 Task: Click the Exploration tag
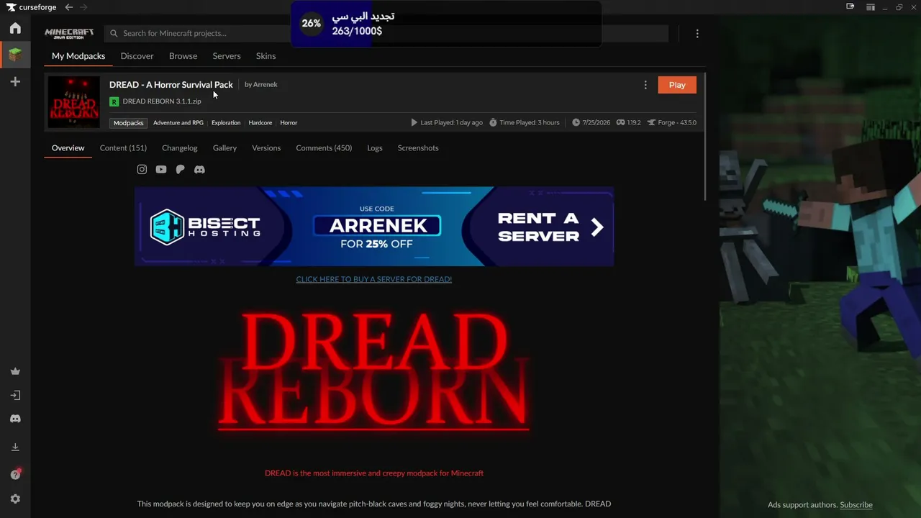point(226,123)
